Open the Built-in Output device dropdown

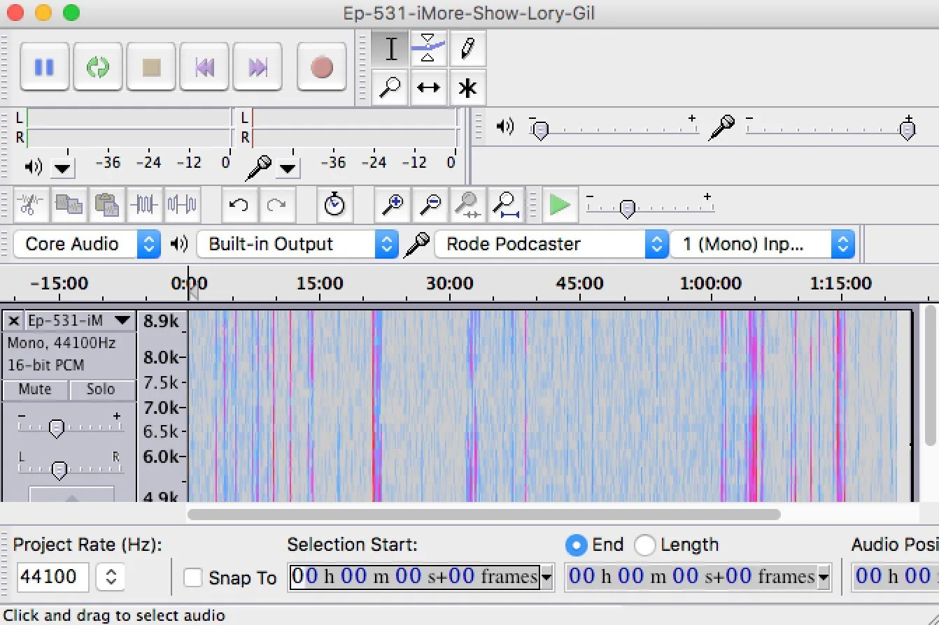click(297, 244)
